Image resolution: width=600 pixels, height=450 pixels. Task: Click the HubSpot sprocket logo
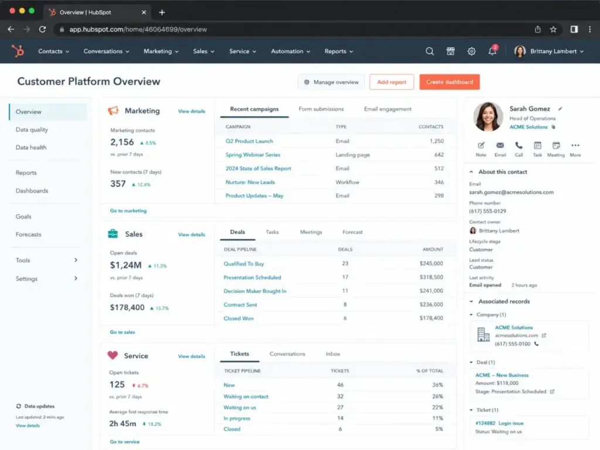(18, 51)
